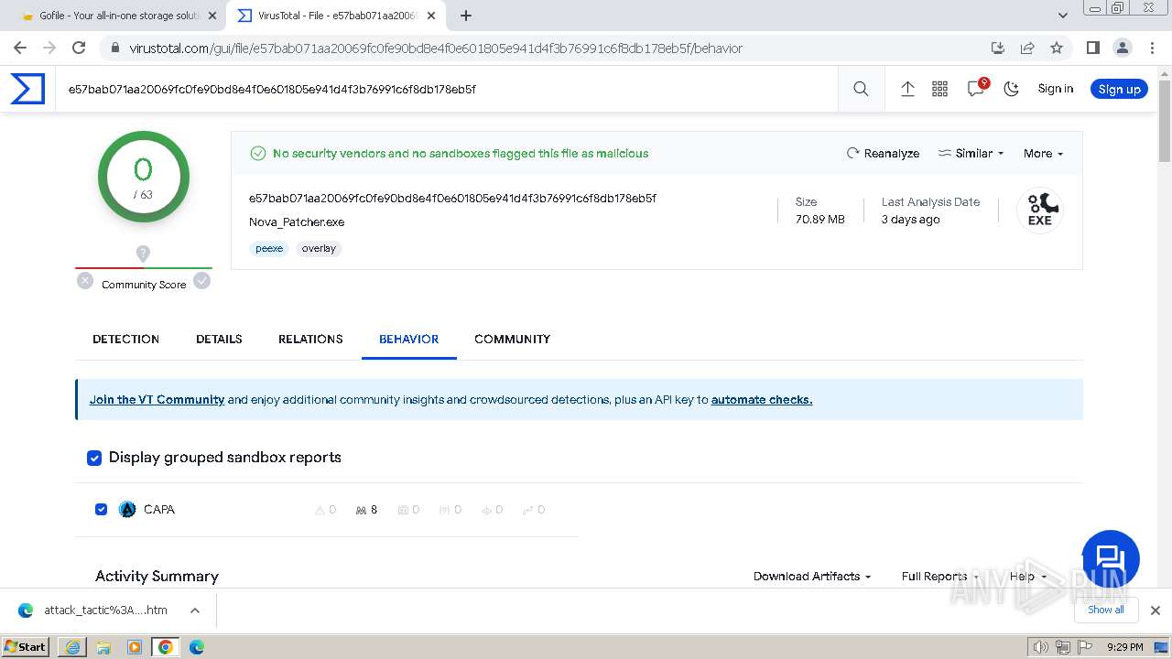Open the apps grid icon
Image resolution: width=1172 pixels, height=659 pixels.
coord(939,89)
